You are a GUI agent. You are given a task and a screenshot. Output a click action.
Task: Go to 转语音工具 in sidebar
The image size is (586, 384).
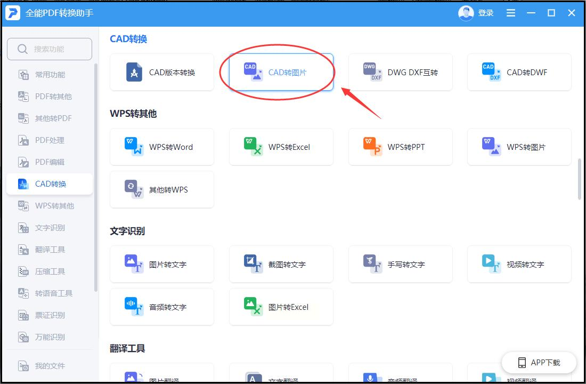[x=50, y=293]
